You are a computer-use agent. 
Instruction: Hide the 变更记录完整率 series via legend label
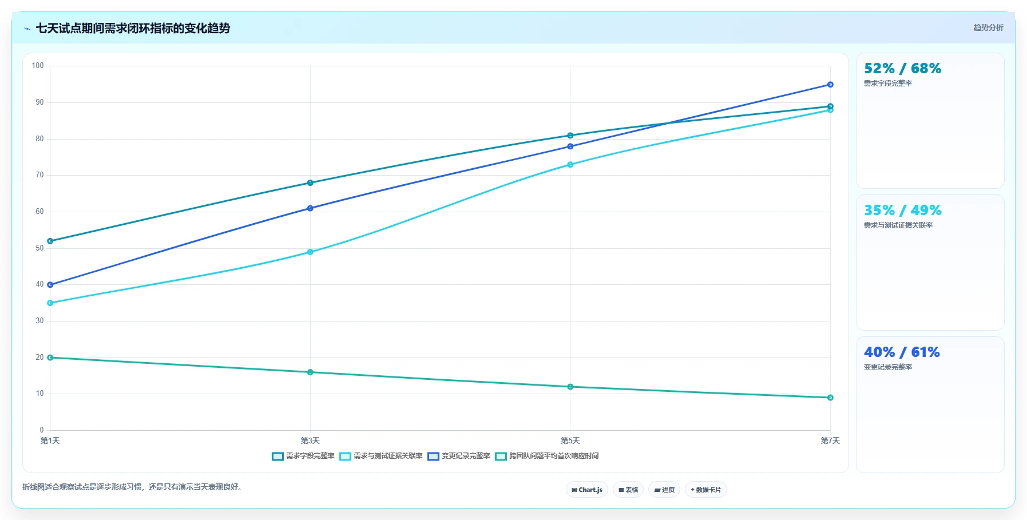click(466, 456)
